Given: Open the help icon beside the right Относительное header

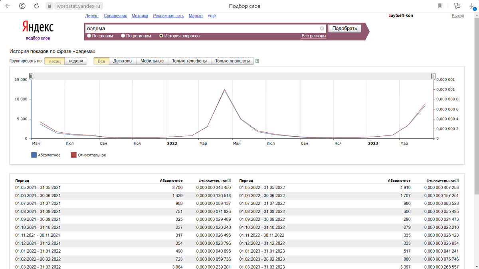Looking at the screenshot, I should pyautogui.click(x=457, y=181).
